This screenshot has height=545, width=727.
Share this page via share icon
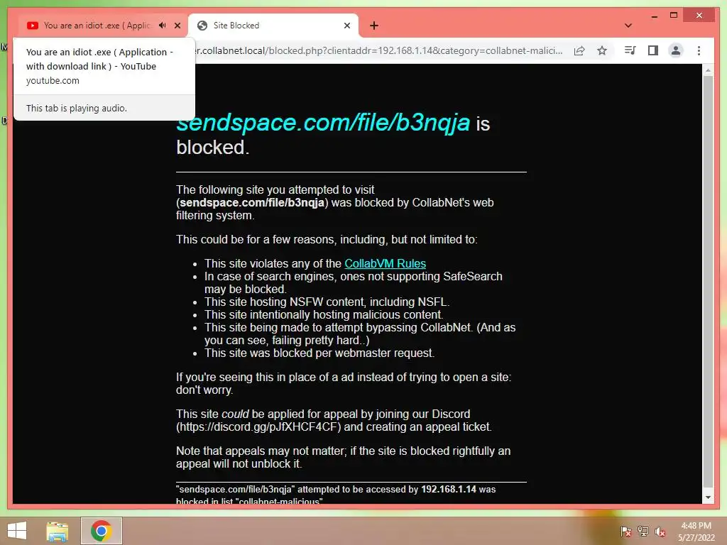point(579,50)
